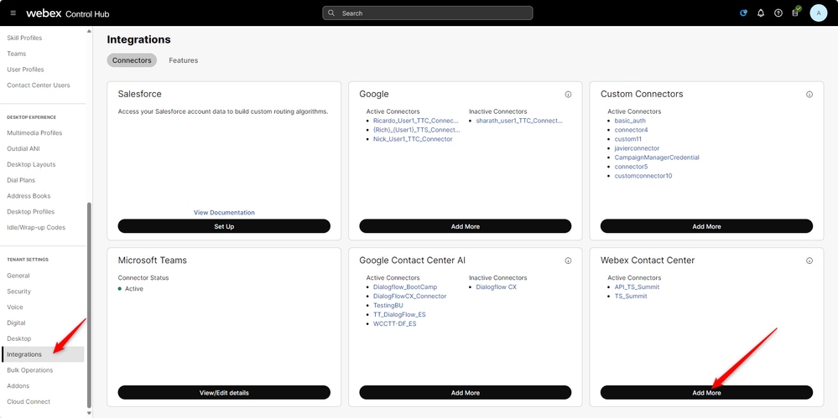Select Dial Plans in the sidebar
838x418 pixels.
(x=21, y=180)
